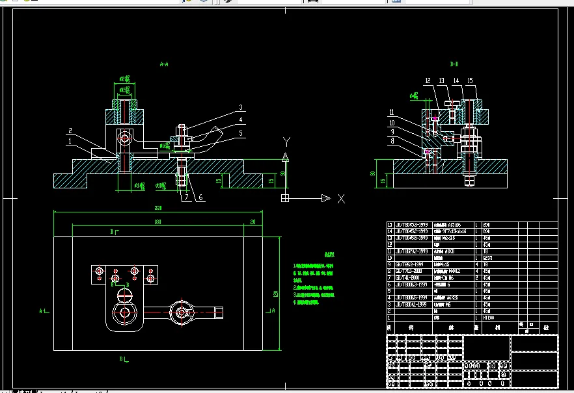Select part callout number 11 in right view
574x393 pixels.
pyautogui.click(x=392, y=112)
